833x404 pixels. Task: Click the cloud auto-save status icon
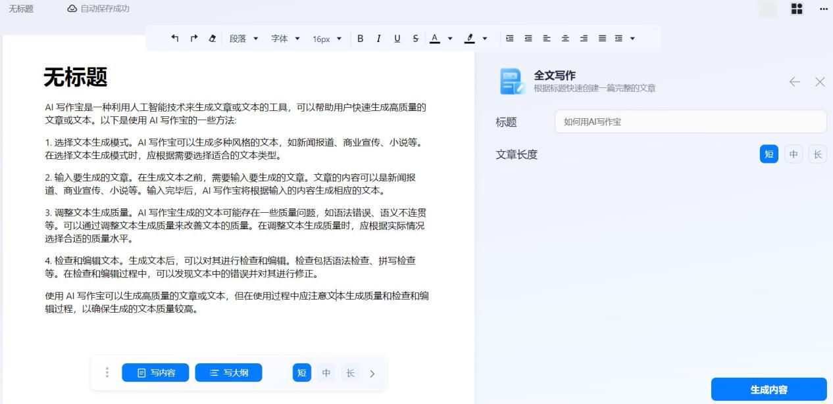(x=72, y=9)
